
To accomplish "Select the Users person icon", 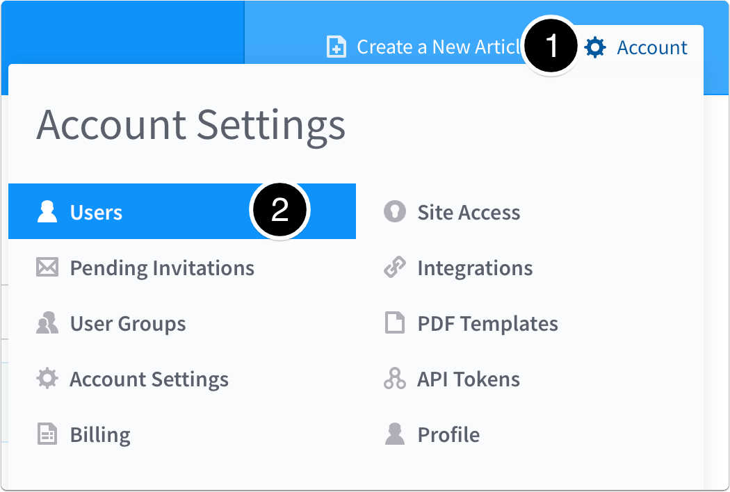I will coord(46,212).
